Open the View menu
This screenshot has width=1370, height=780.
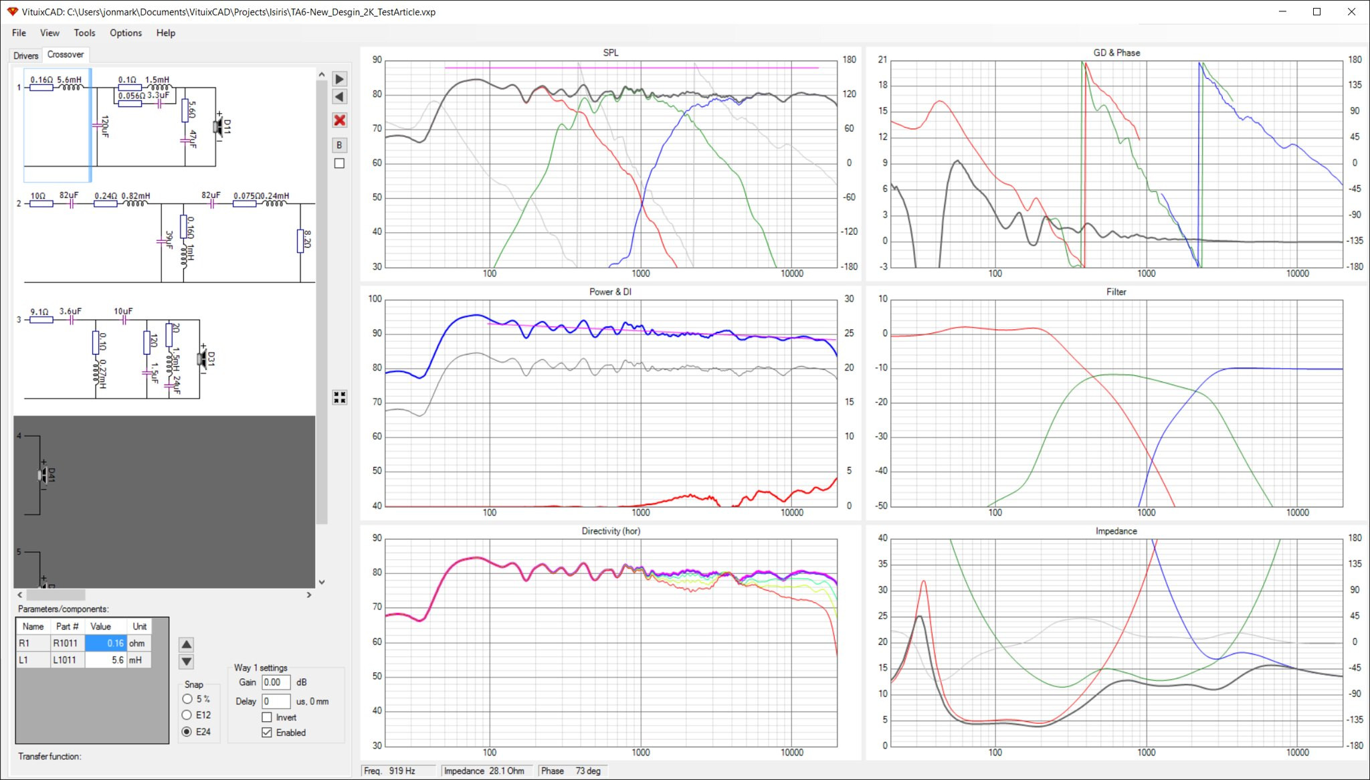(50, 33)
